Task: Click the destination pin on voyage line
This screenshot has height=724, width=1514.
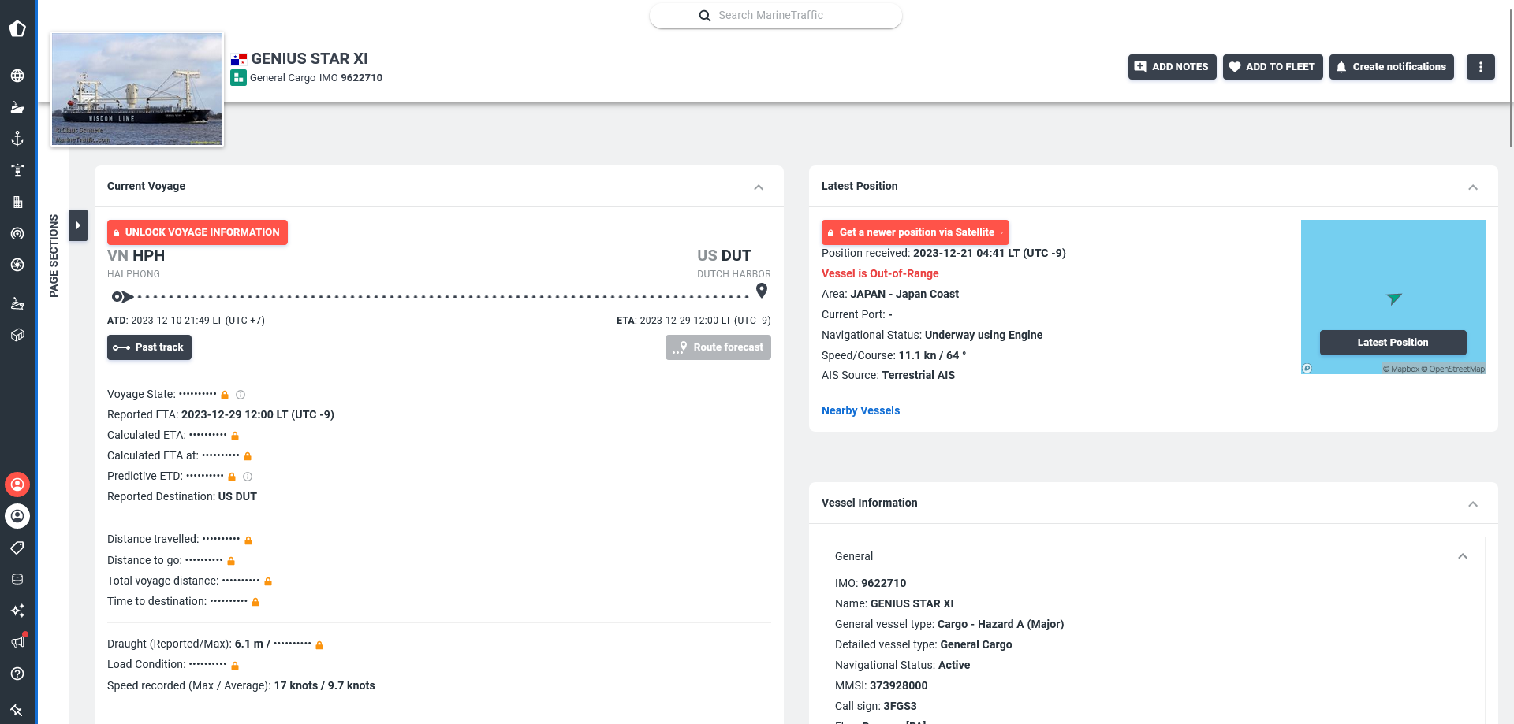Action: click(762, 291)
